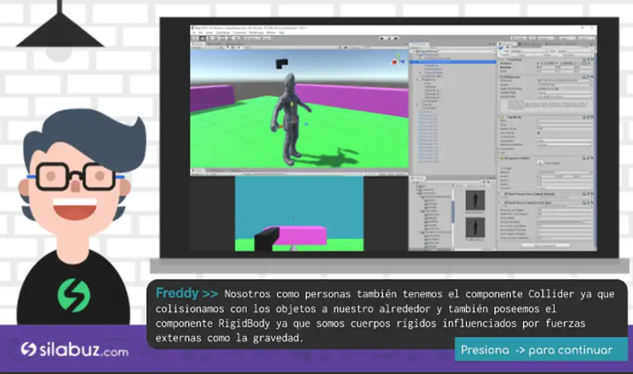Collapse the Transform component section
The width and height of the screenshot is (633, 374).
(500, 60)
